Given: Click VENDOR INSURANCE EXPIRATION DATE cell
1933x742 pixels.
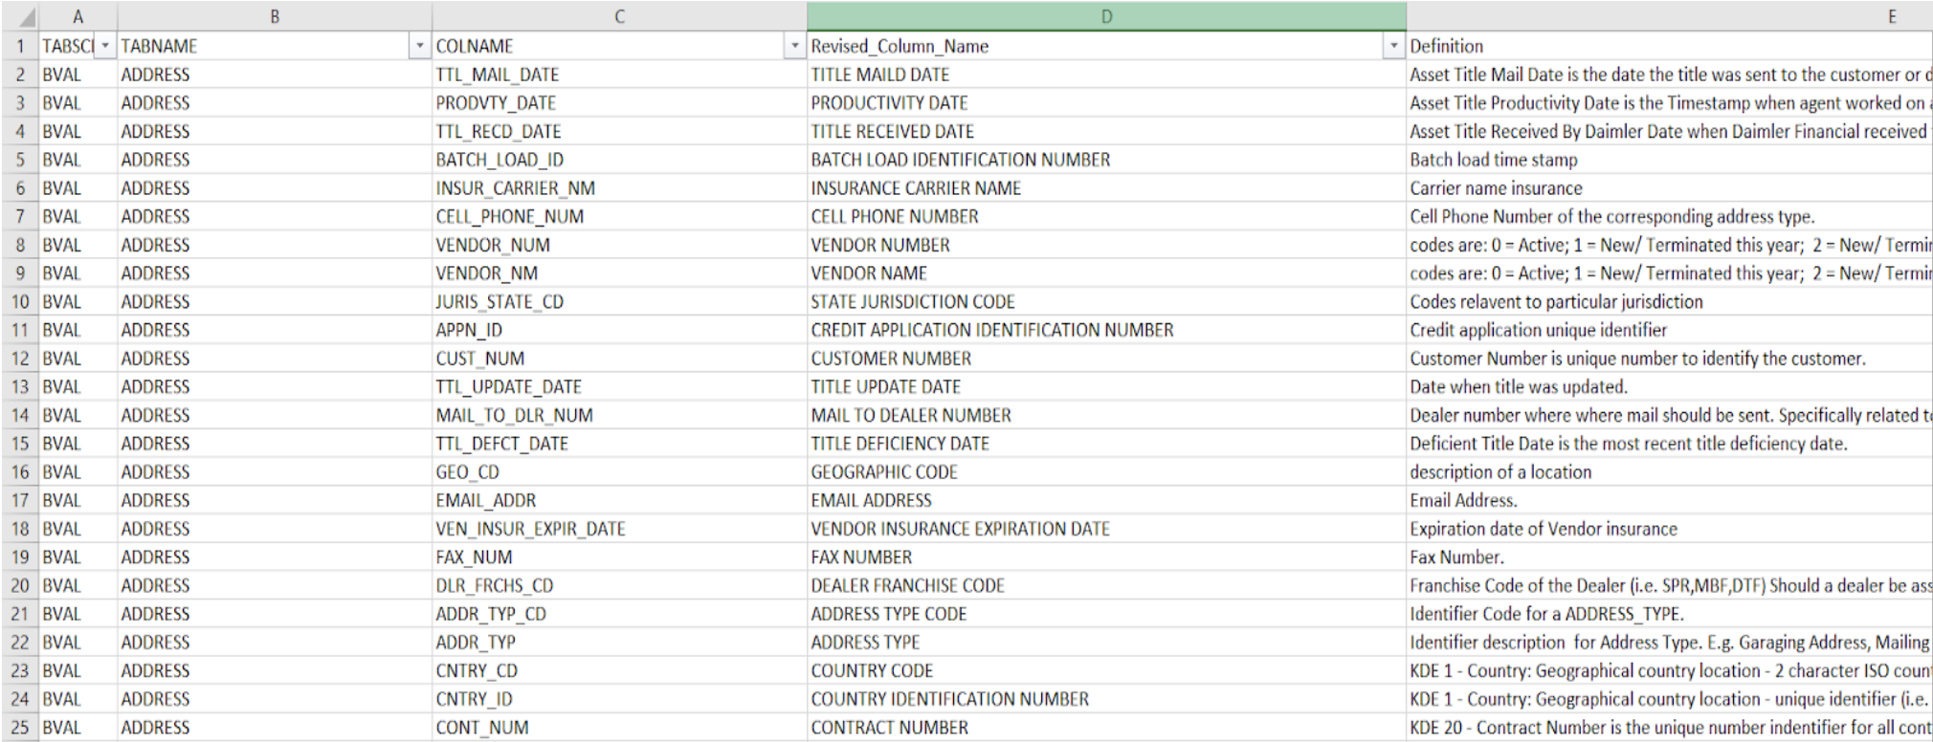Looking at the screenshot, I should coord(1106,529).
